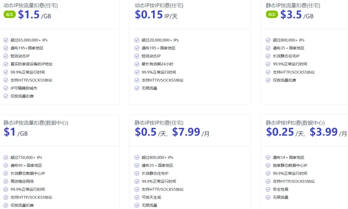Click checkmark icon beside 可按天生成

pyautogui.click(x=137, y=197)
